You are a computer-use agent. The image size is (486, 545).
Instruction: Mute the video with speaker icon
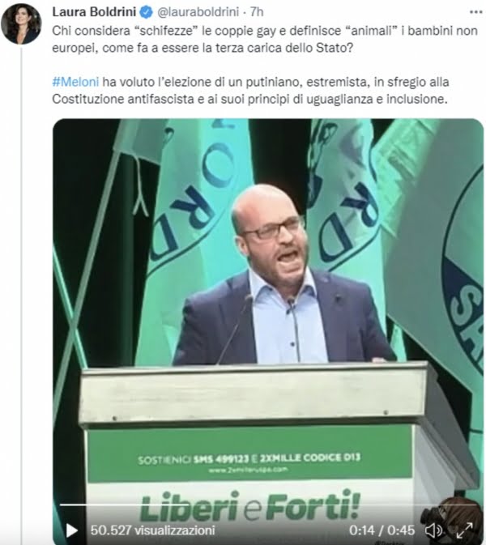pyautogui.click(x=433, y=530)
